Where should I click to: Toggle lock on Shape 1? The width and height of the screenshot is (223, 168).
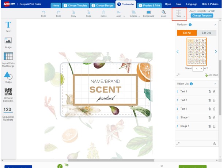click(x=214, y=118)
